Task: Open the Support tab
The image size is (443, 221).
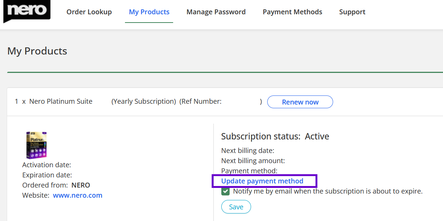Action: [352, 12]
